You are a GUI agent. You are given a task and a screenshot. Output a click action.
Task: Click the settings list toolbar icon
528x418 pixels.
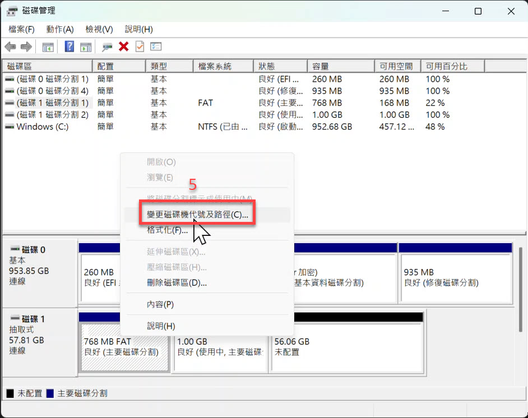[156, 47]
